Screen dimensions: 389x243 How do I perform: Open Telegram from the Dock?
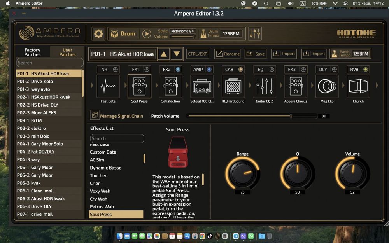tap(236, 236)
